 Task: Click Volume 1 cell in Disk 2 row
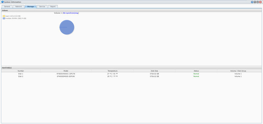pos(238,76)
